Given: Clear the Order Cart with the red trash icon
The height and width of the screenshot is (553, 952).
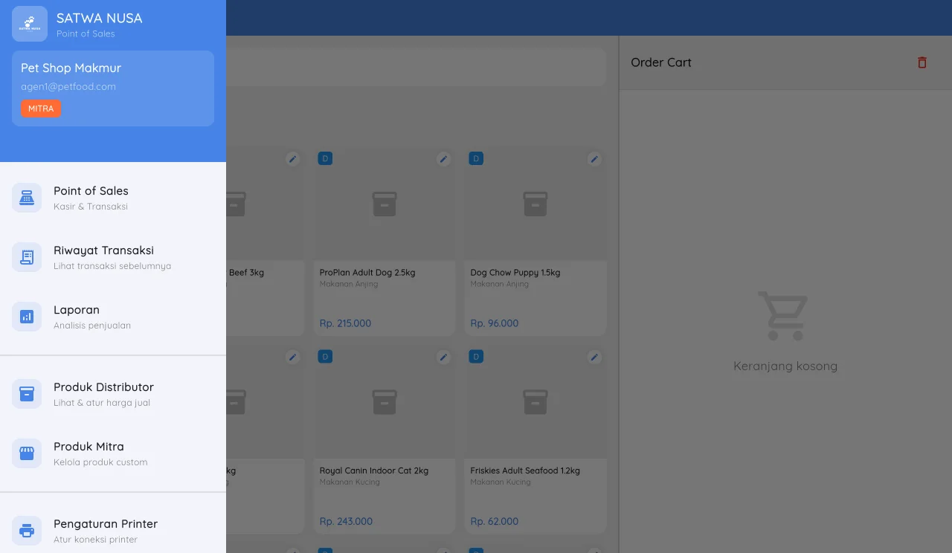Looking at the screenshot, I should pos(922,62).
